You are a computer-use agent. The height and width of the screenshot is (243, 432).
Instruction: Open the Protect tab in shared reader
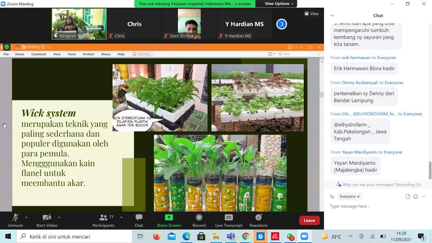pos(88,54)
